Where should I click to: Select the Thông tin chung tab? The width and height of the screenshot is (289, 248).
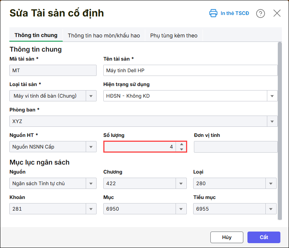[36, 35]
